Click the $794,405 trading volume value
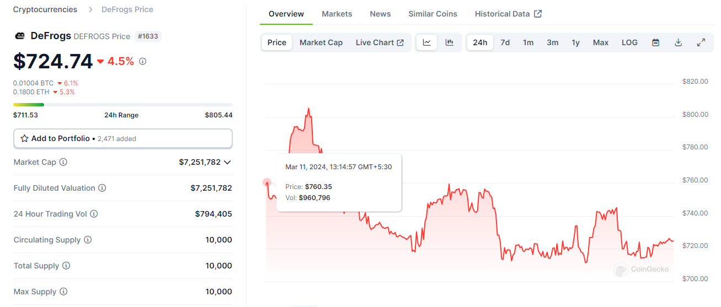The image size is (721, 307). coord(213,214)
